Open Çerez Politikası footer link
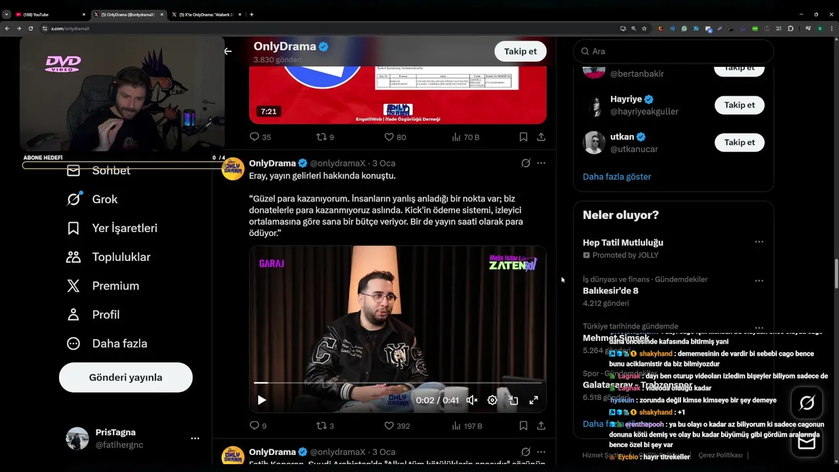This screenshot has width=839, height=472. pos(720,455)
